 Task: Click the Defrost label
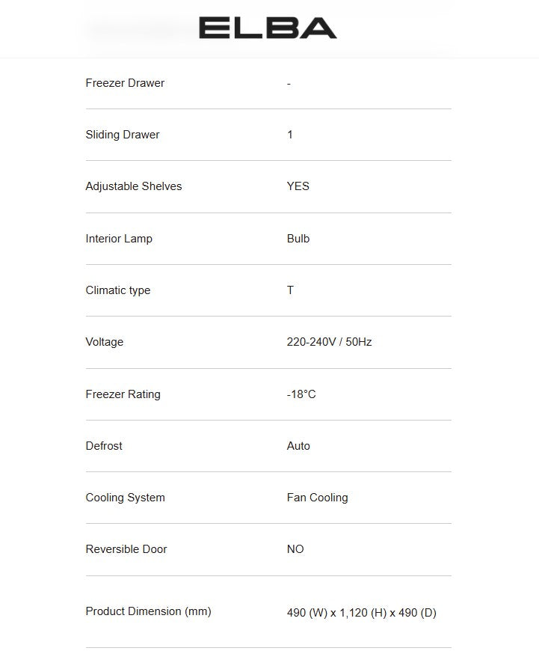(x=104, y=446)
